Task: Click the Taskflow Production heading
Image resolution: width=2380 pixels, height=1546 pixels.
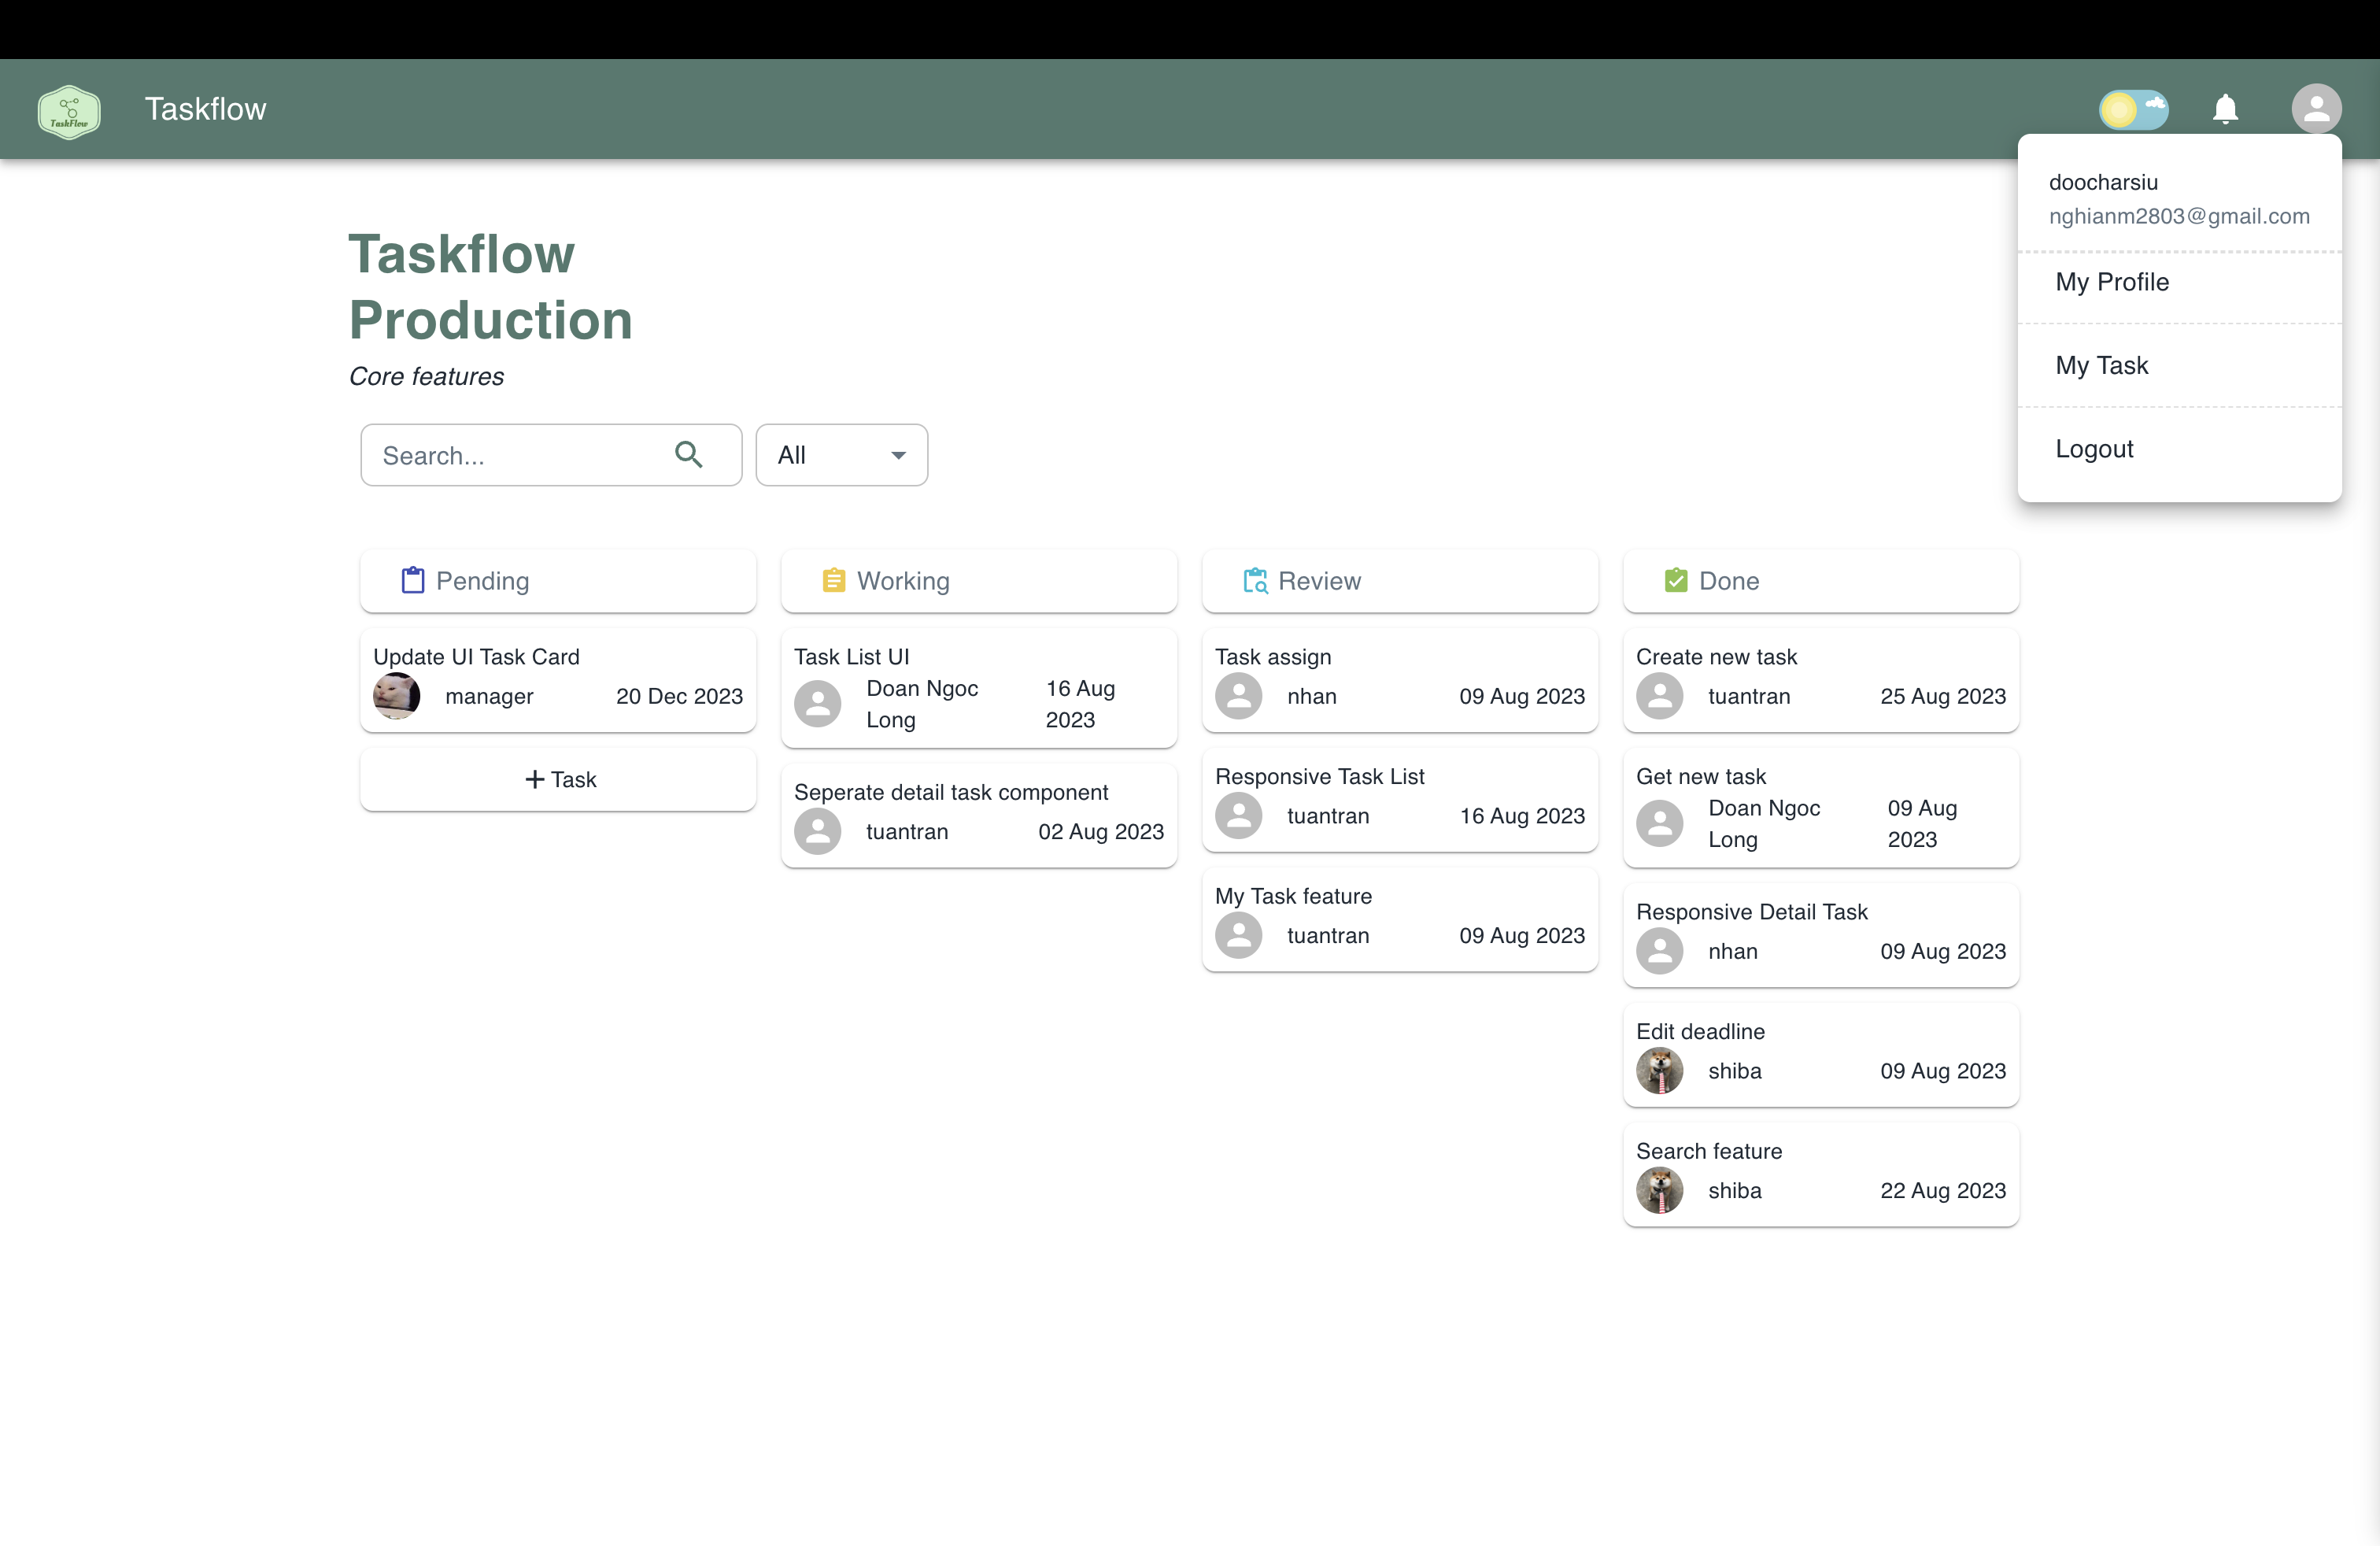Action: (x=490, y=287)
